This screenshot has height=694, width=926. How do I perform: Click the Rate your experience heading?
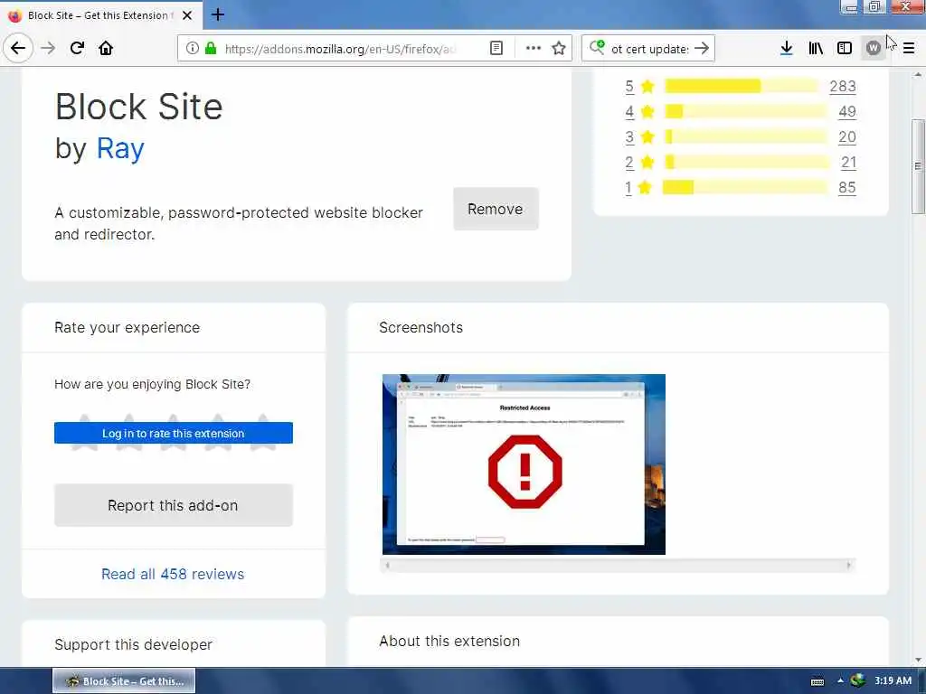[x=127, y=328]
